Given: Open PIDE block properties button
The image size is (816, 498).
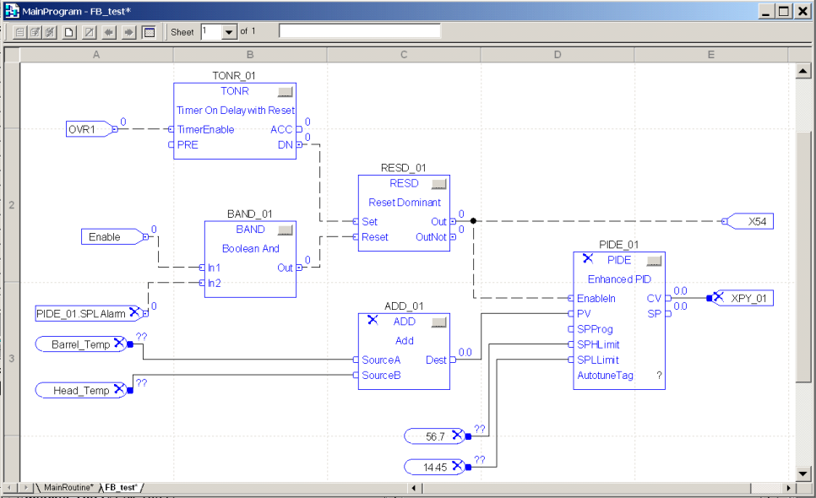Looking at the screenshot, I should (x=654, y=261).
